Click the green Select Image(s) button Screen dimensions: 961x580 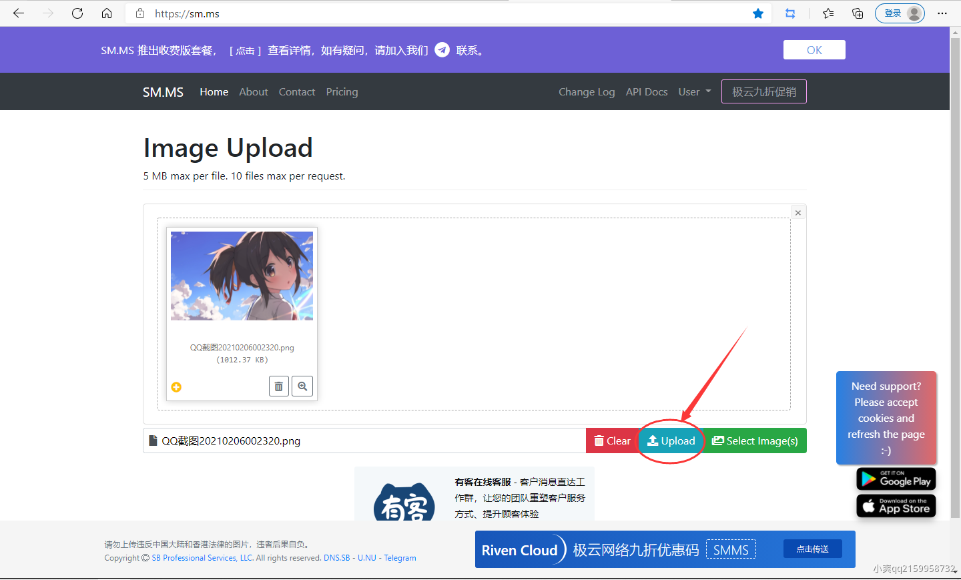755,441
